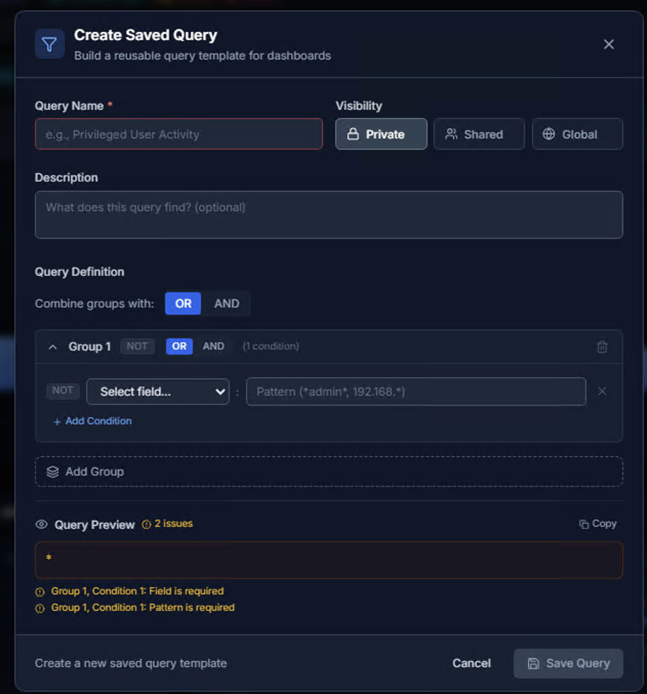Collapse Group 1 with its chevron
This screenshot has height=694, width=647.
click(53, 346)
